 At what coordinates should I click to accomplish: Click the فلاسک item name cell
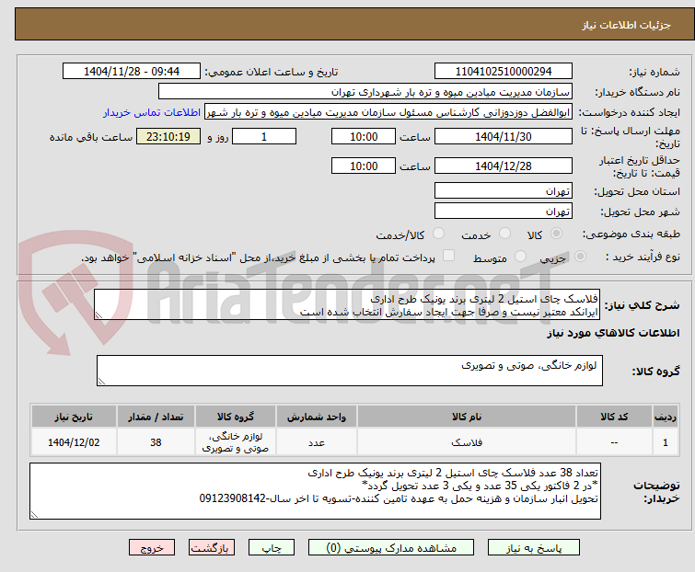[467, 442]
